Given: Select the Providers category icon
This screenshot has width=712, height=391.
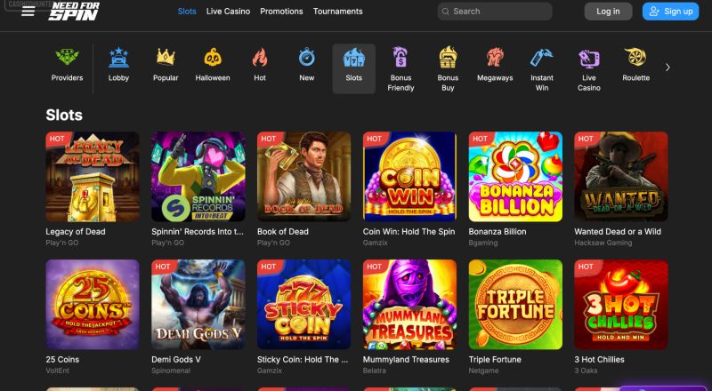Looking at the screenshot, I should pyautogui.click(x=67, y=59).
